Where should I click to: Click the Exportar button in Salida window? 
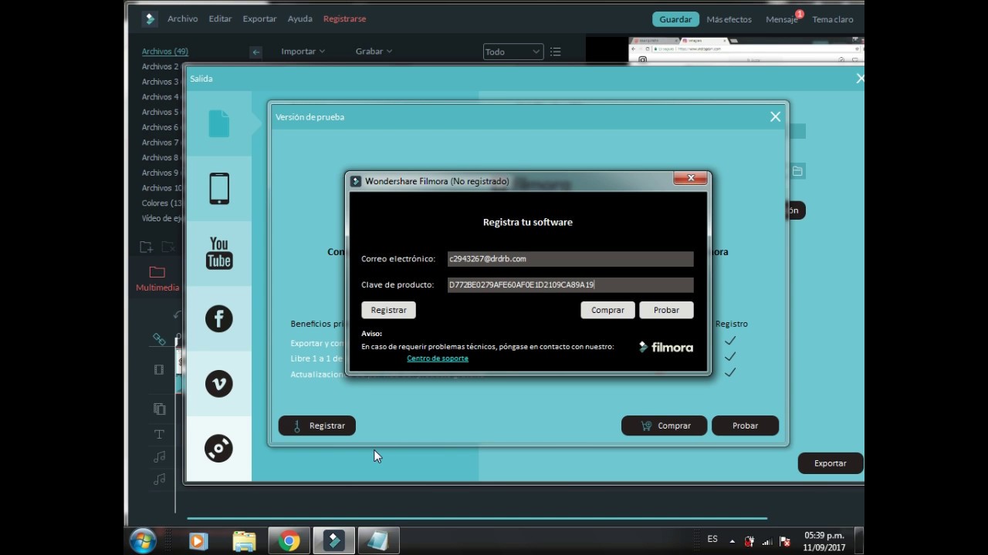[831, 463]
